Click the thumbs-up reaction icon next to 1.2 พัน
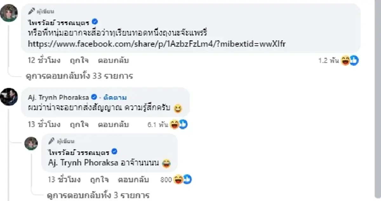 (x=353, y=60)
